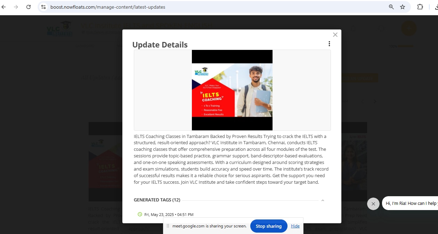The image size is (438, 234).
Task: Click the clock icon beside the post date
Action: pyautogui.click(x=140, y=214)
